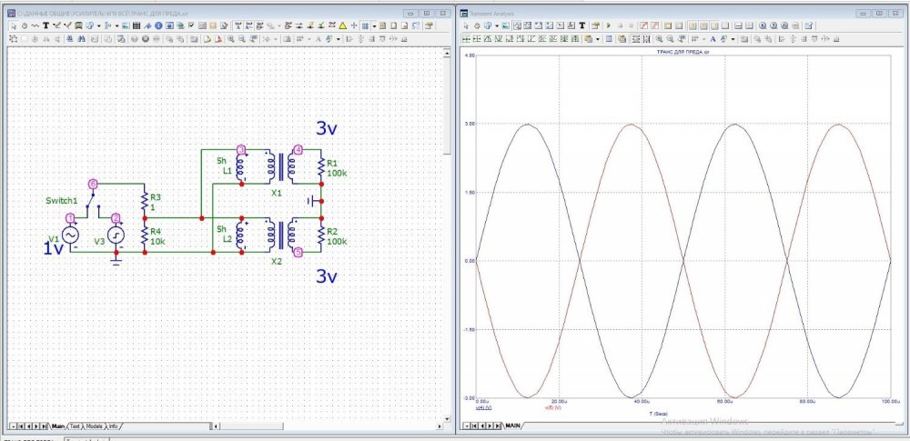Select the R1 100k resistor in the schematic
910x441 pixels.
tap(319, 167)
